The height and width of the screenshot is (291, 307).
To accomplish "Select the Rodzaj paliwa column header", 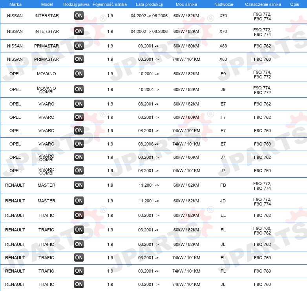I will click(76, 4).
